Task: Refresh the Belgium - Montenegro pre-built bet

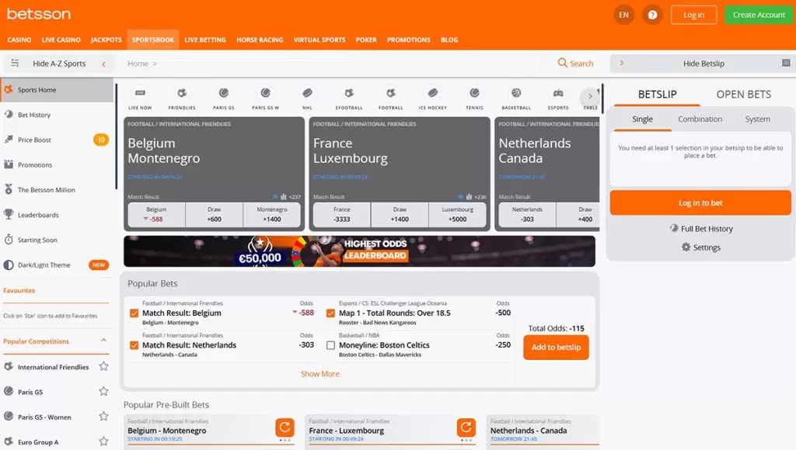Action: click(285, 427)
